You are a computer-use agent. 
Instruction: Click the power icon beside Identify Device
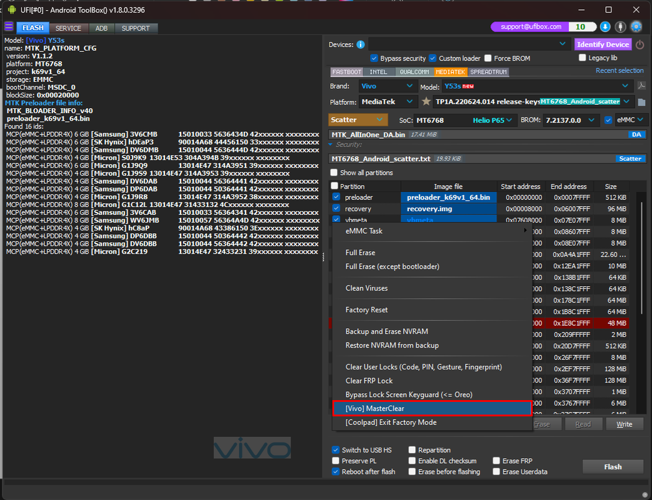coord(640,44)
